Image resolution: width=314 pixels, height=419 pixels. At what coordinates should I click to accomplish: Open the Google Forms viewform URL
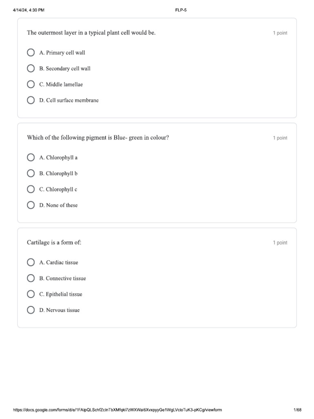tap(123, 410)
